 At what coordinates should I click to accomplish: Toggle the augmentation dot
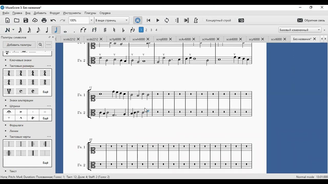tap(74, 32)
